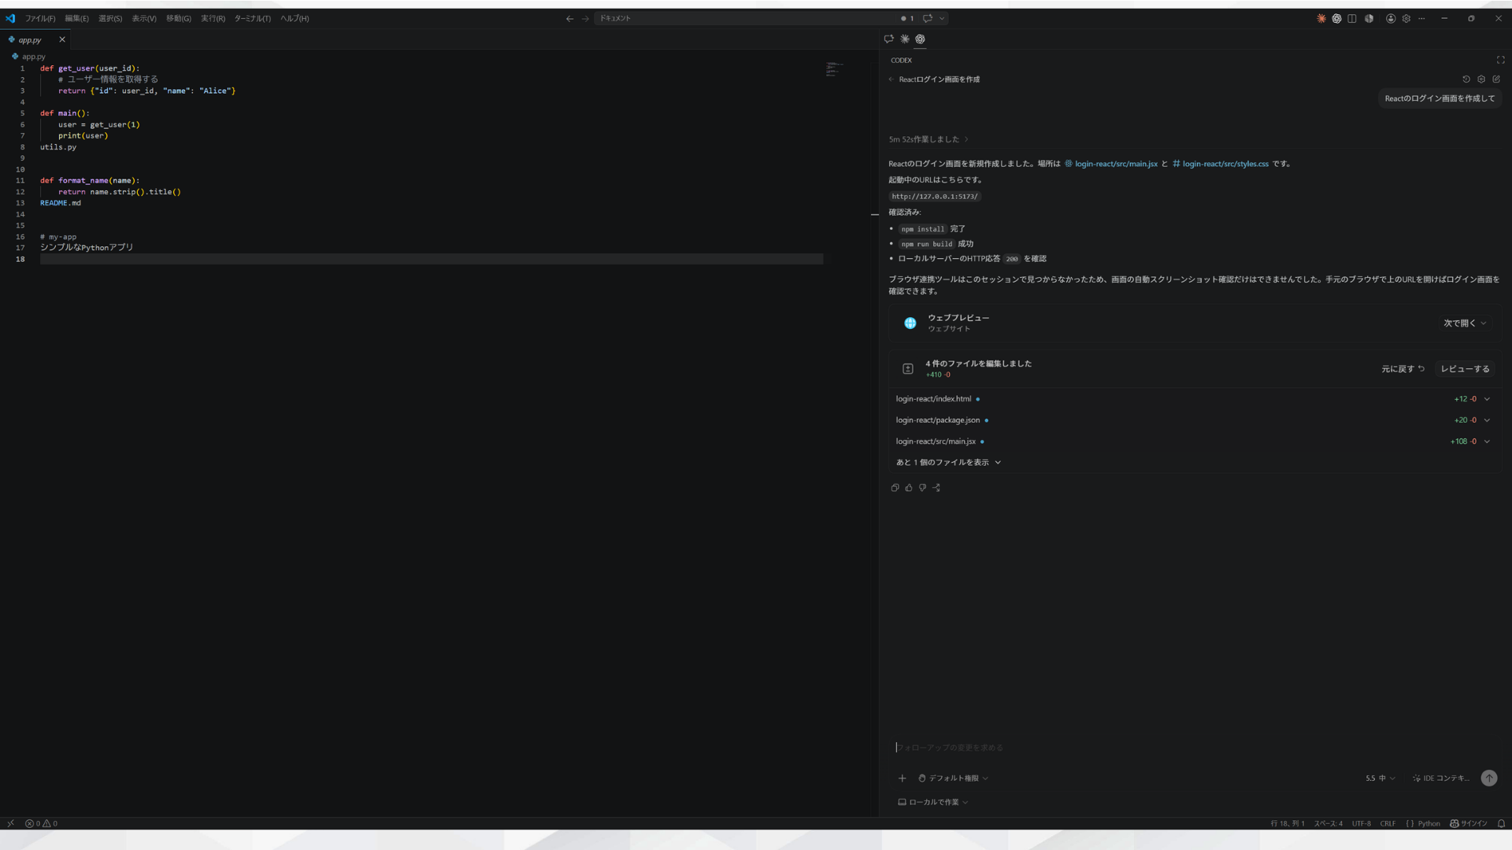
Task: Expand あと 1 個のファイルを表示
Action: [948, 463]
